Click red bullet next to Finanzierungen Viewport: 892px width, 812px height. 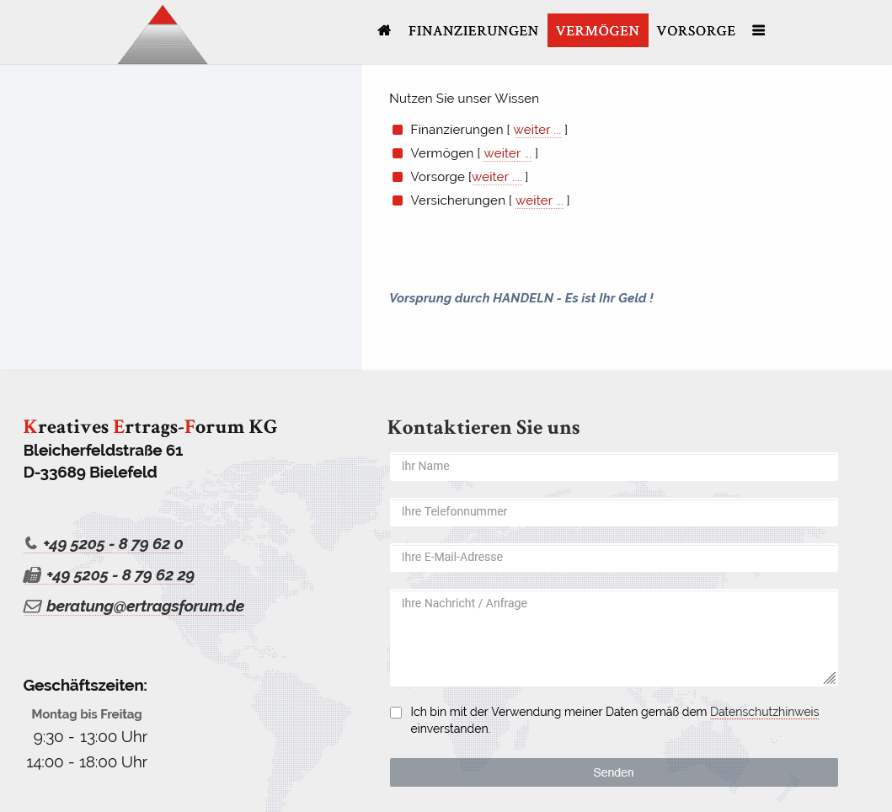point(398,130)
